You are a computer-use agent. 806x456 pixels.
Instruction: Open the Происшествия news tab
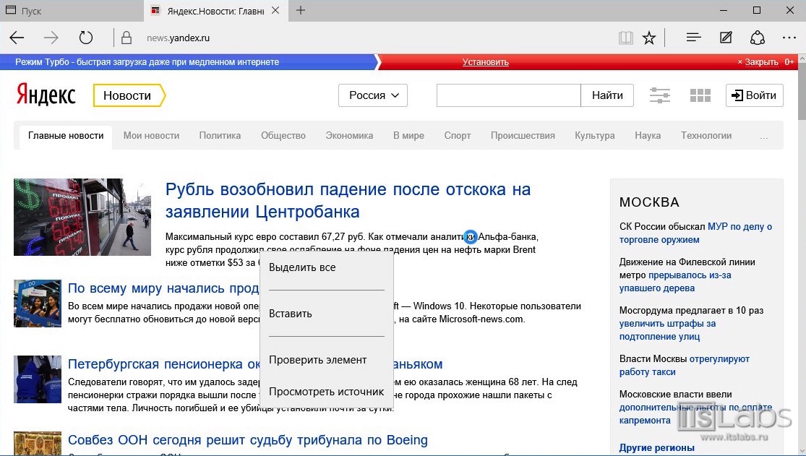pyautogui.click(x=523, y=136)
